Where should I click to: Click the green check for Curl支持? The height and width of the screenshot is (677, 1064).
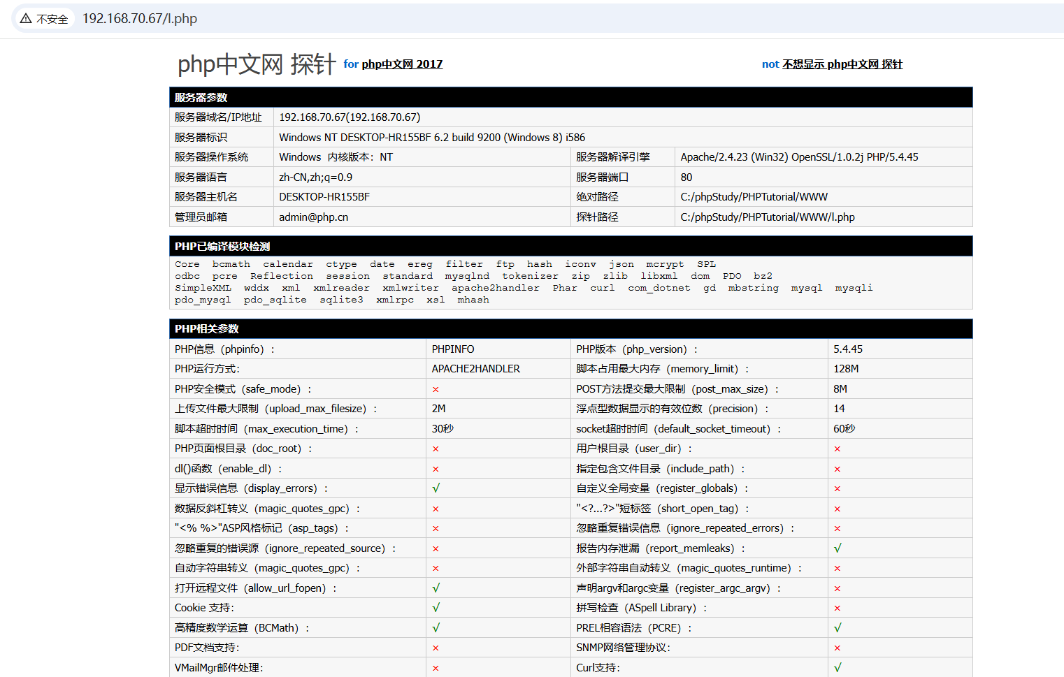pyautogui.click(x=837, y=668)
